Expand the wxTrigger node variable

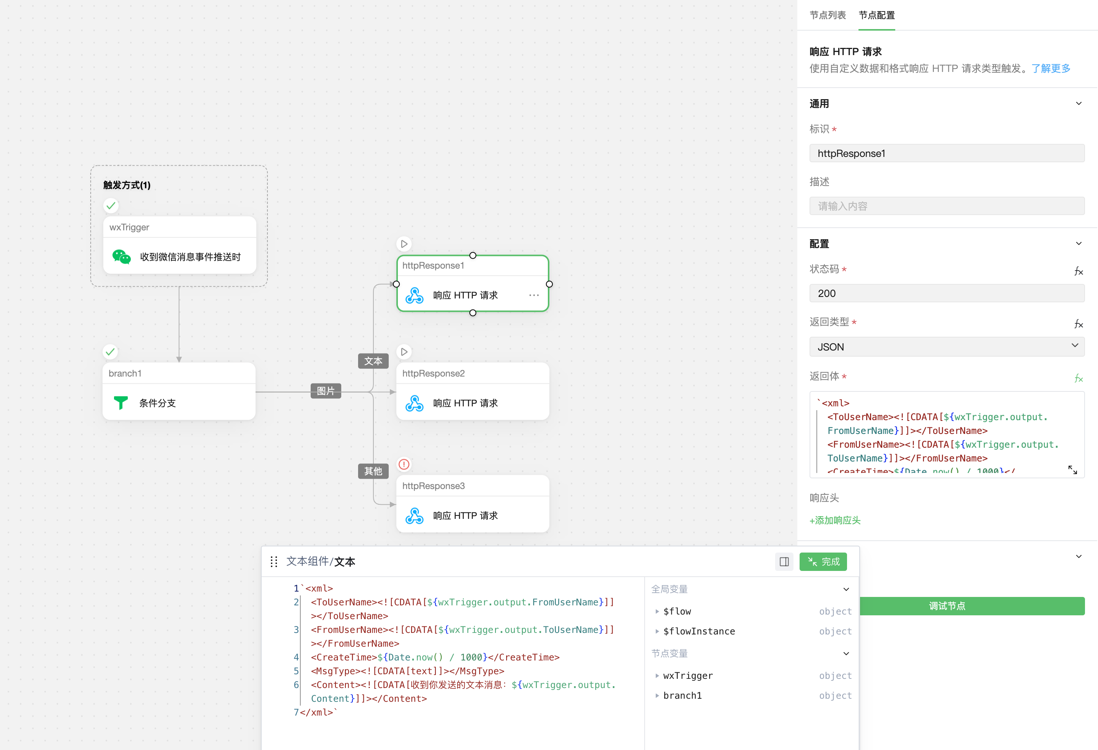click(x=657, y=676)
